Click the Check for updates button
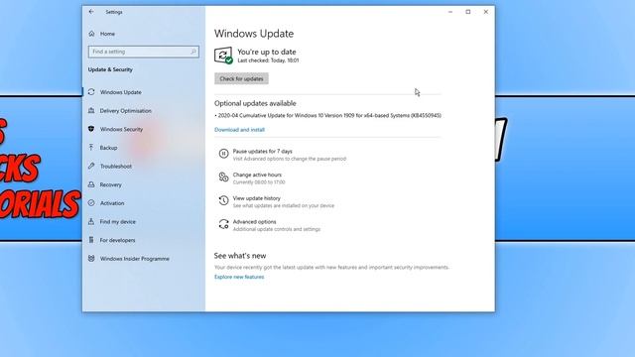Image resolution: width=635 pixels, height=357 pixels. (241, 78)
